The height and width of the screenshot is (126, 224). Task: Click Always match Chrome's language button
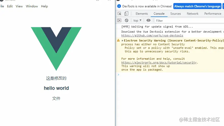pos(197,6)
